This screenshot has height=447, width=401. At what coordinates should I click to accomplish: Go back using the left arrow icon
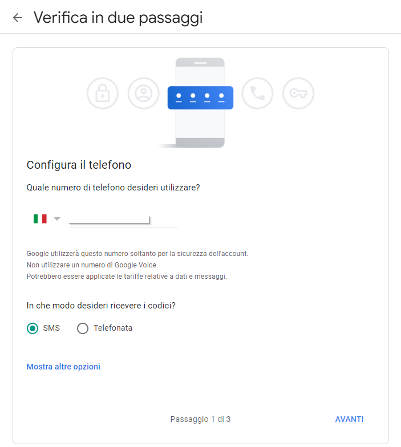pyautogui.click(x=17, y=18)
